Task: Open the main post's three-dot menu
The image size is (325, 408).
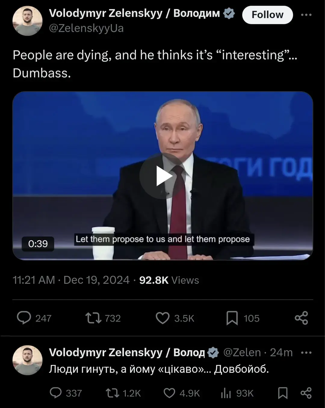Action: pyautogui.click(x=306, y=15)
